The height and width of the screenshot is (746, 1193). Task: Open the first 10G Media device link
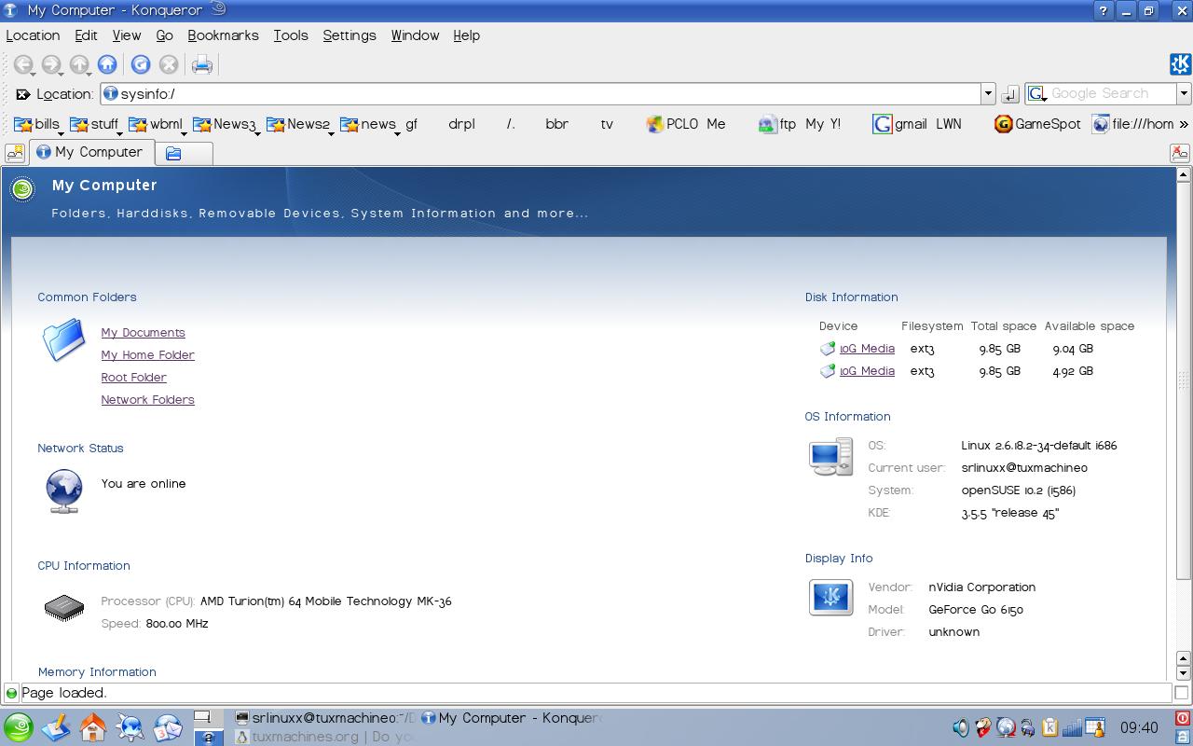867,349
